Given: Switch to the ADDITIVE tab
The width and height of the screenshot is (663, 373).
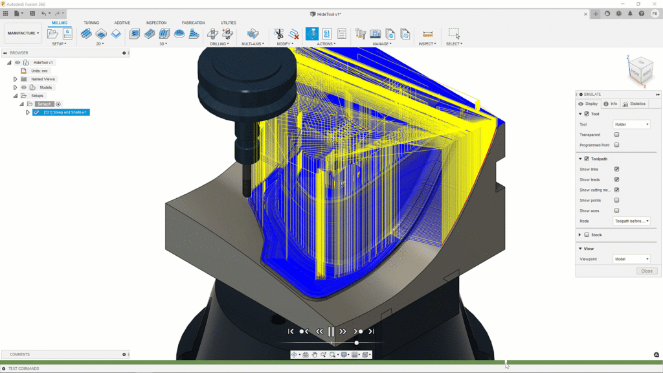Looking at the screenshot, I should pyautogui.click(x=122, y=23).
